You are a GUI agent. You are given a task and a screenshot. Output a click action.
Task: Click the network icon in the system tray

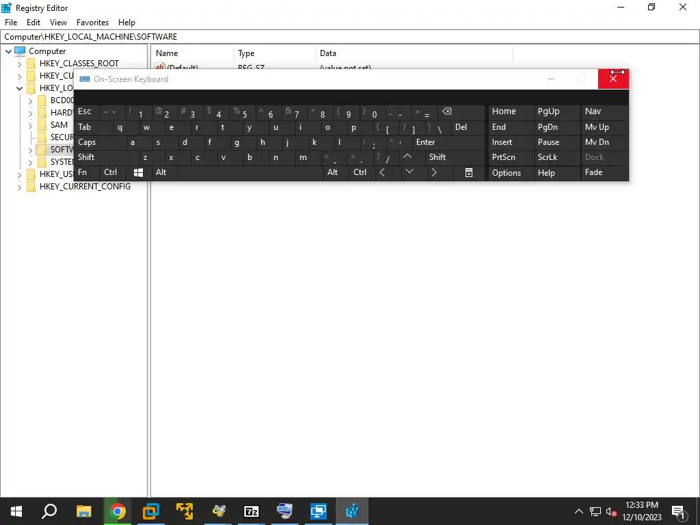coord(595,511)
